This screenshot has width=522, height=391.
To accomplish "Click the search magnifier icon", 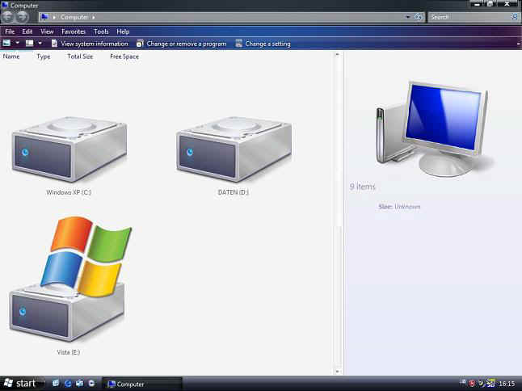I will click(514, 17).
